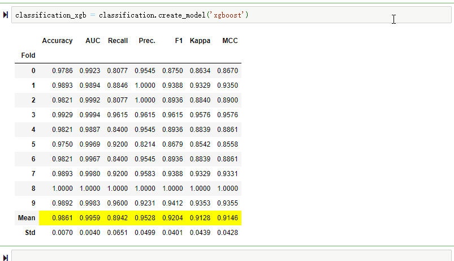Viewport: 454px width, 261px height.
Task: Run the xgboost create_model cell
Action: [x=5, y=15]
